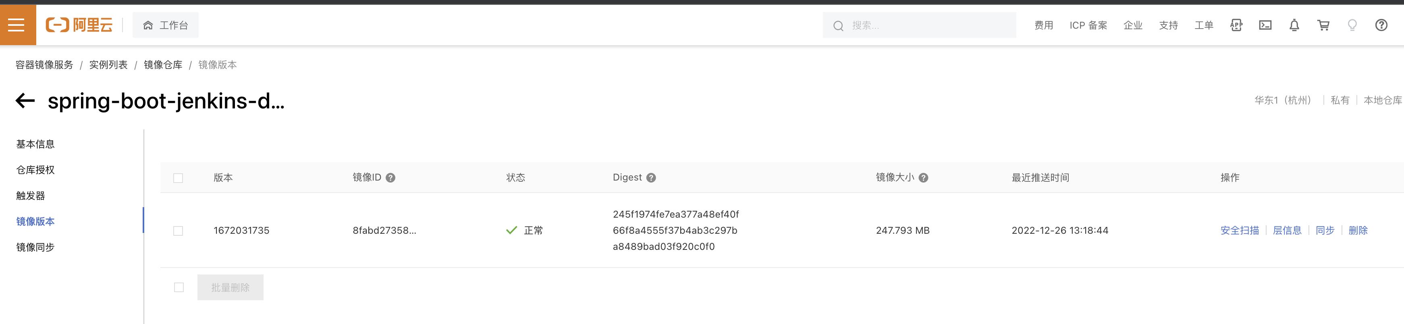Image resolution: width=1404 pixels, height=324 pixels.
Task: Click the 批量删除 button
Action: click(230, 287)
